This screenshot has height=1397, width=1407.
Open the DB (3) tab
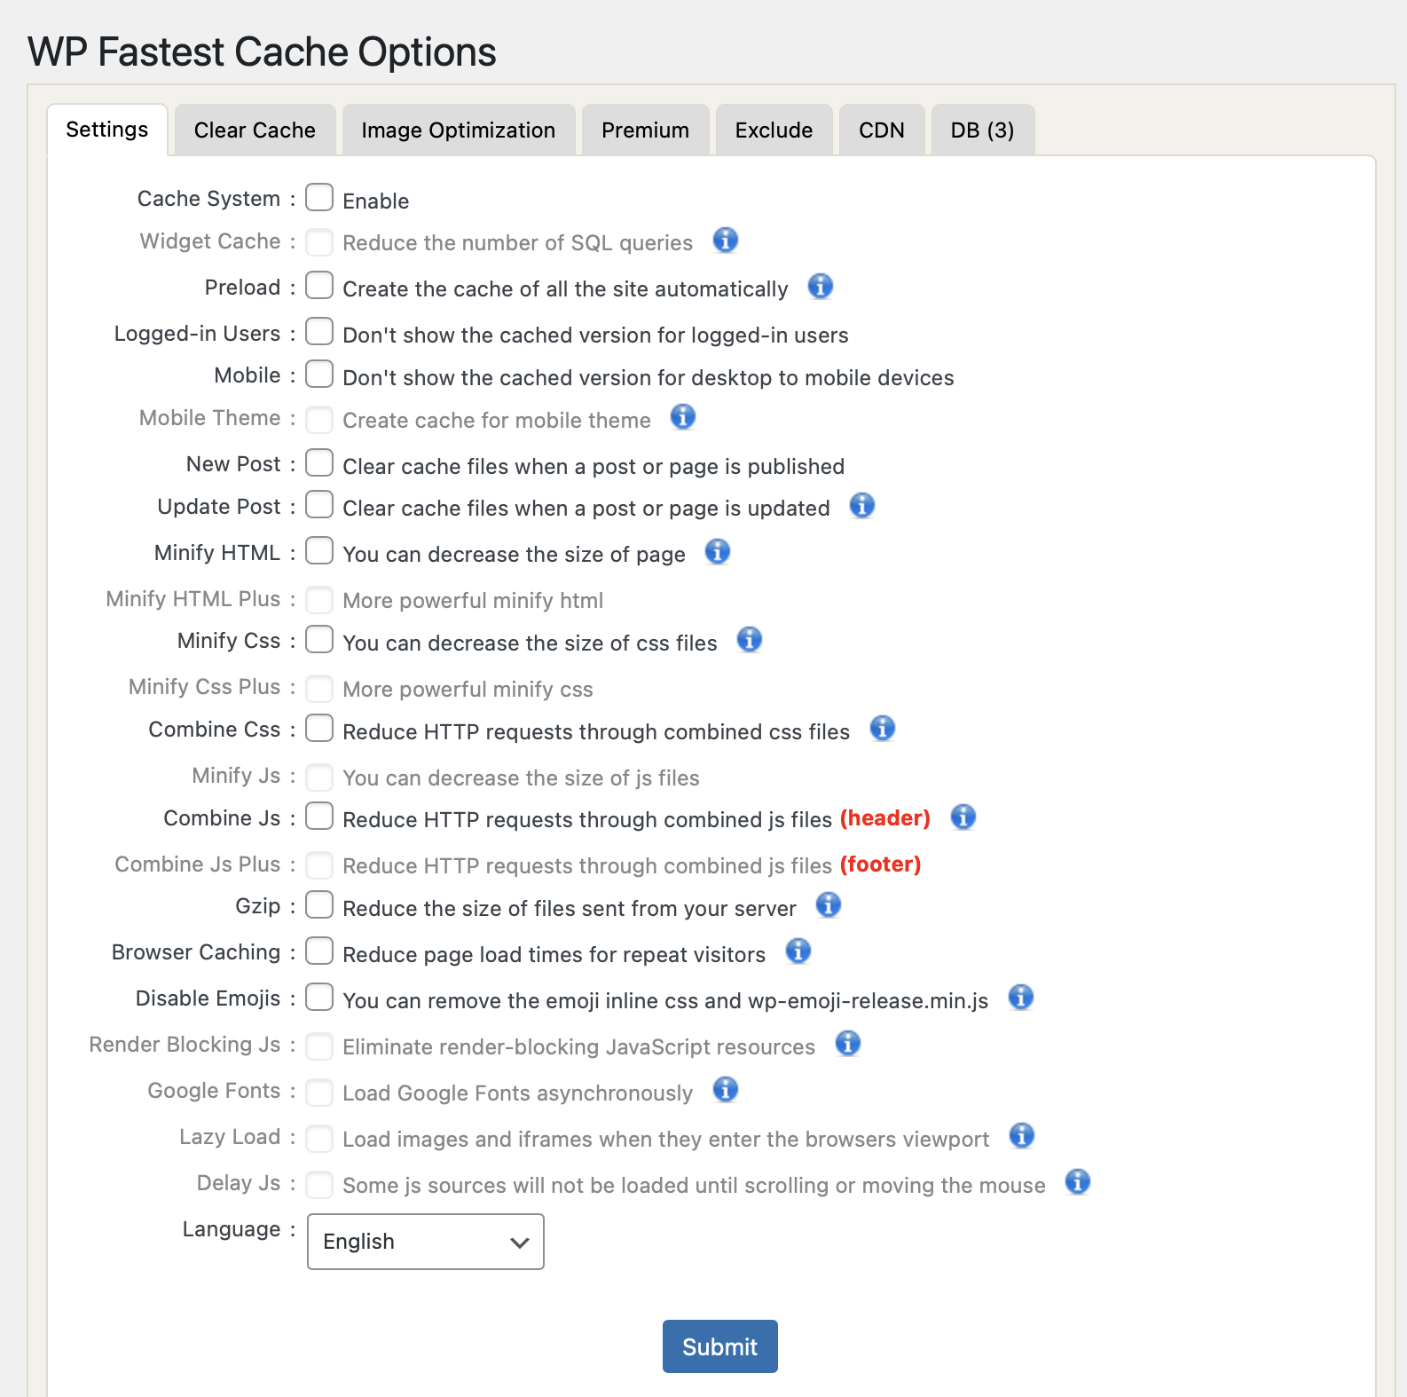982,130
